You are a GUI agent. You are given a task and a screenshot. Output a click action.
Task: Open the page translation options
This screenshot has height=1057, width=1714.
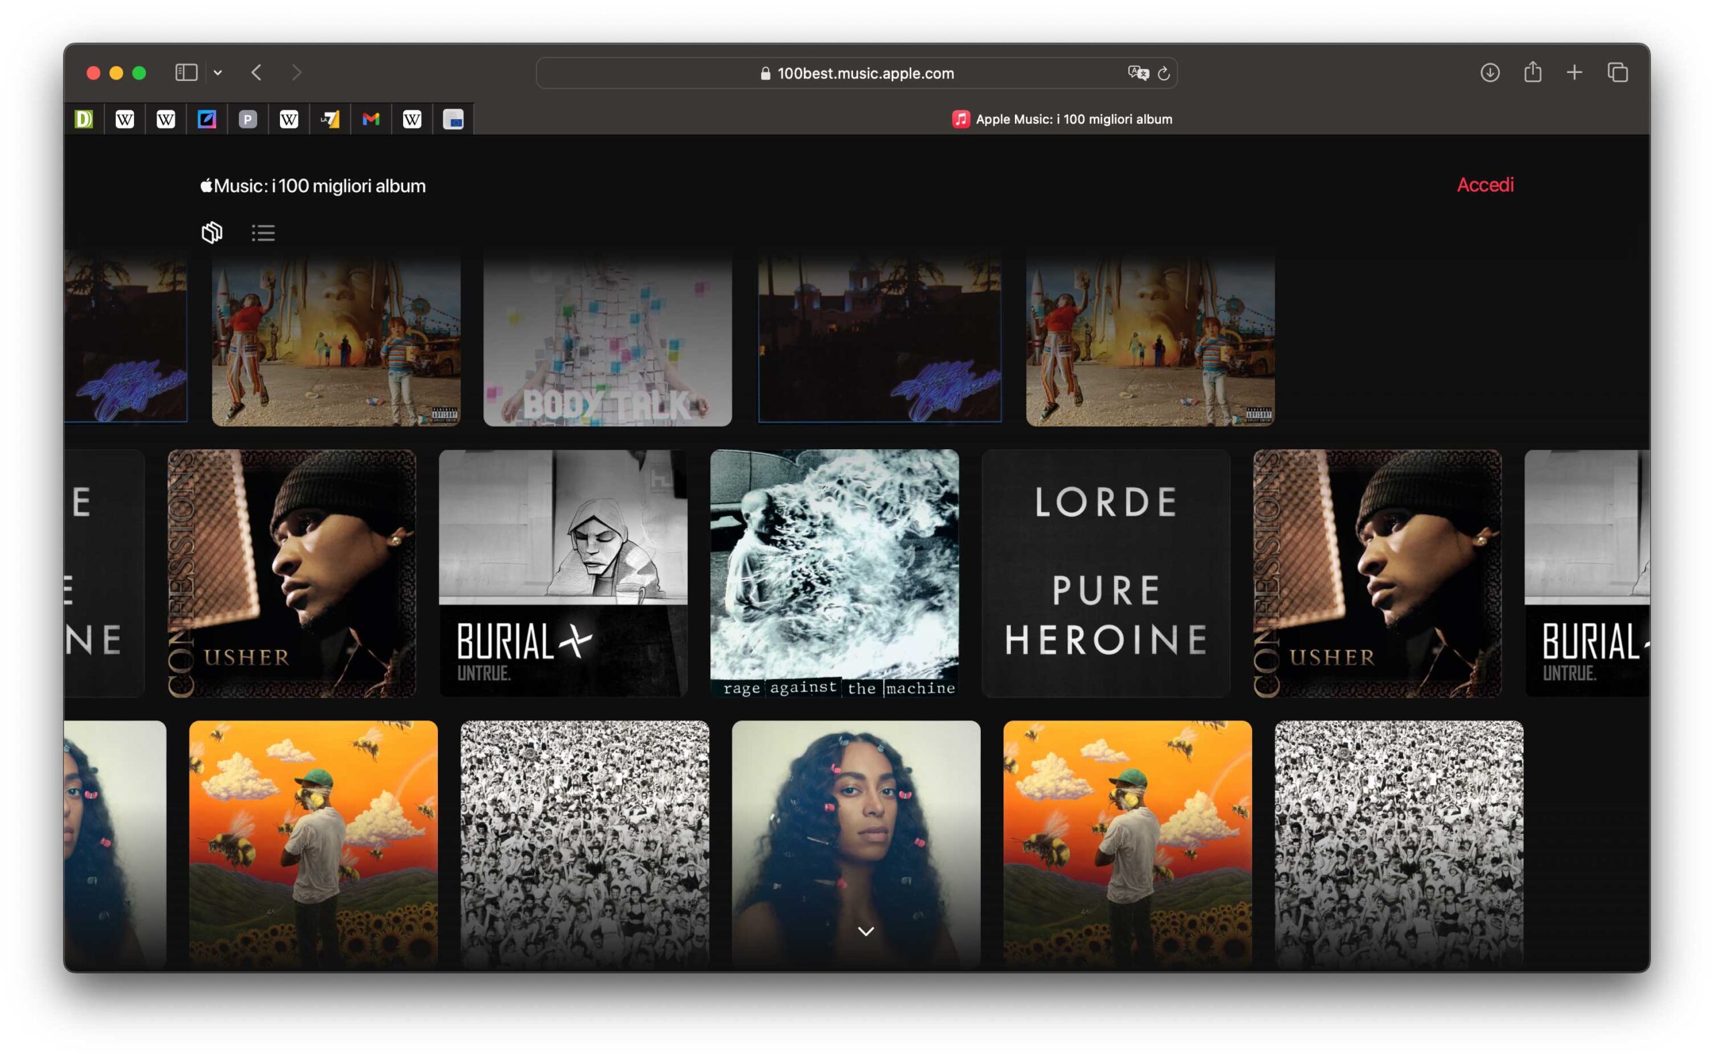(1138, 73)
